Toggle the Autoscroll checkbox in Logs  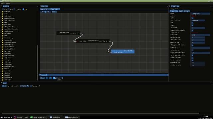click(x=31, y=86)
